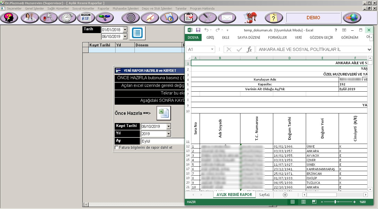Image resolution: width=378 pixels, height=209 pixels.
Task: Click the zoom out minus button in Excel
Action: coord(322,202)
